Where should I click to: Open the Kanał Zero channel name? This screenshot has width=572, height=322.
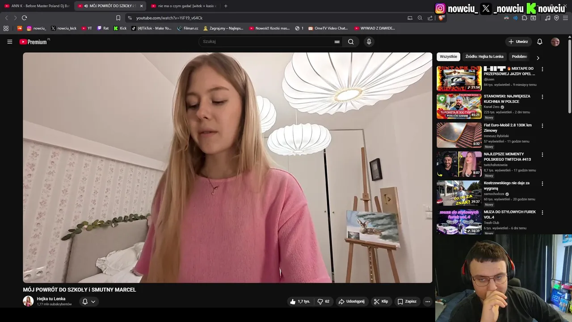click(x=492, y=107)
